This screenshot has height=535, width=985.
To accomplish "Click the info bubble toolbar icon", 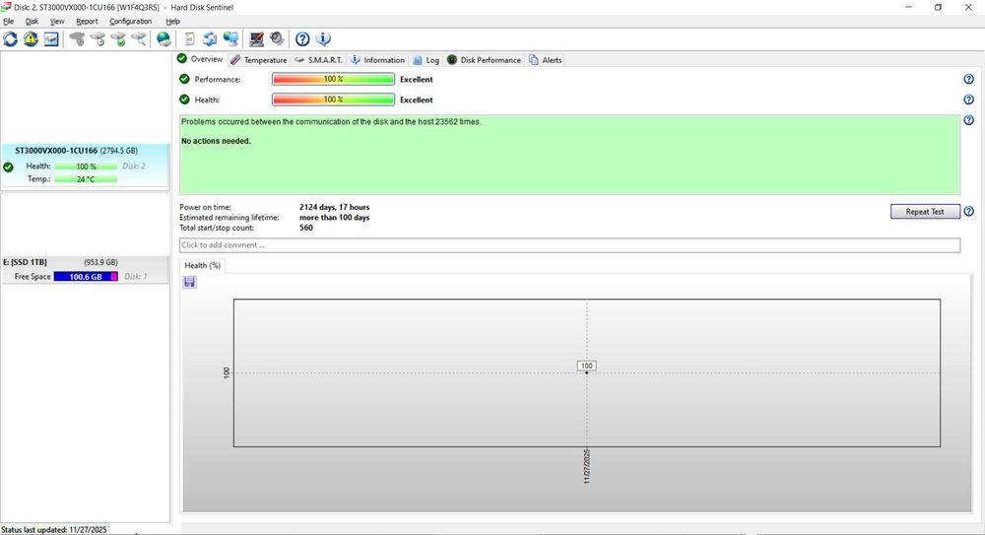I will (x=323, y=39).
